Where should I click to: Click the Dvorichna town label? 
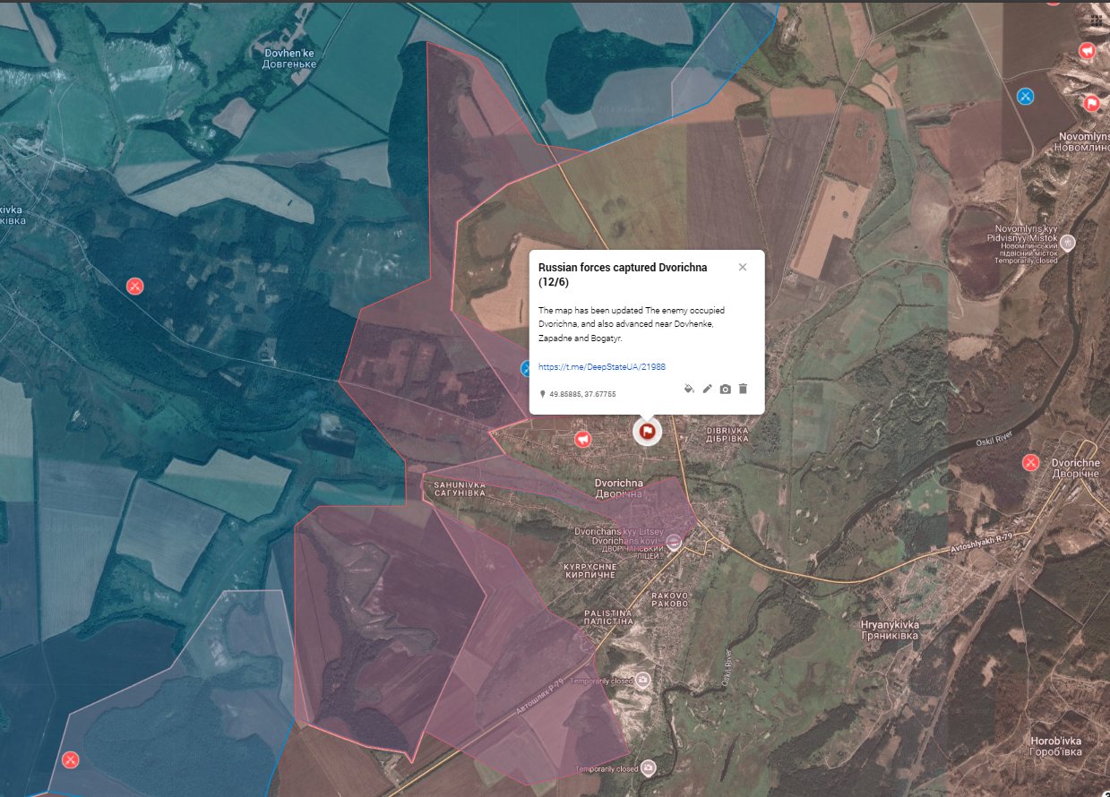[x=619, y=488]
